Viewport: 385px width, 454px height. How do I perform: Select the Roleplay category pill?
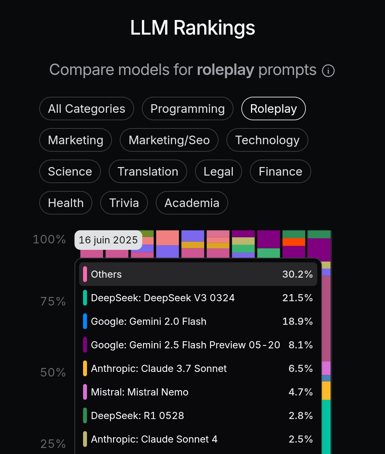click(x=273, y=109)
